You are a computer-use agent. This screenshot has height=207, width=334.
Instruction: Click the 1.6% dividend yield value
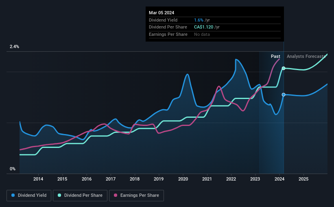pos(199,20)
